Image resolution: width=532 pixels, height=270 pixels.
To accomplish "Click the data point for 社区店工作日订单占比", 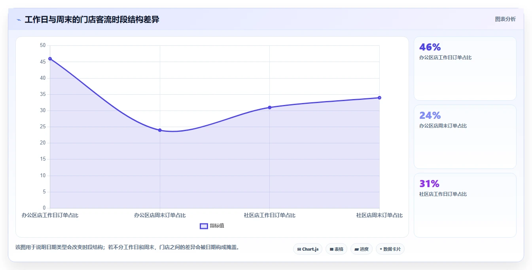I will click(269, 107).
